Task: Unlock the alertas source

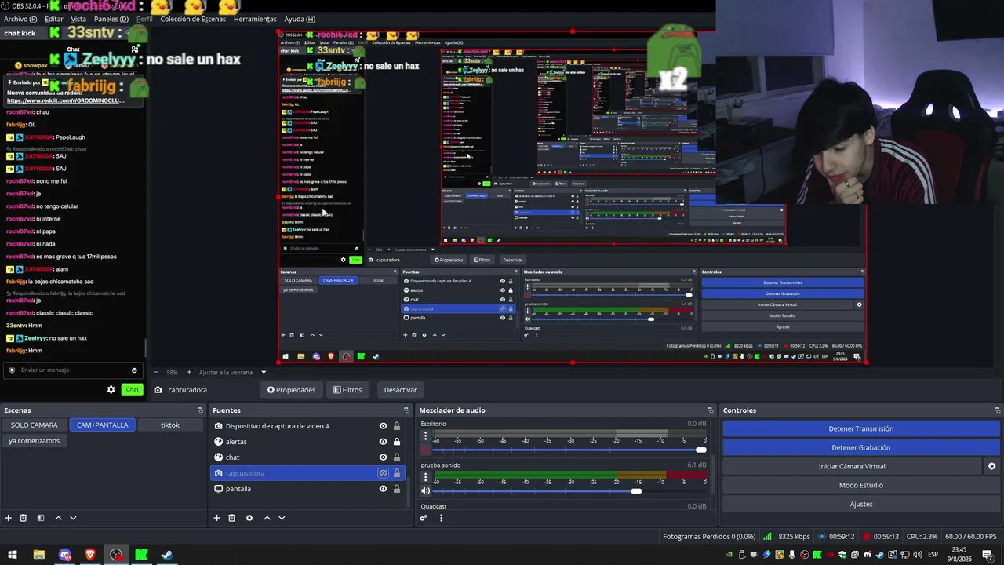Action: 397,442
